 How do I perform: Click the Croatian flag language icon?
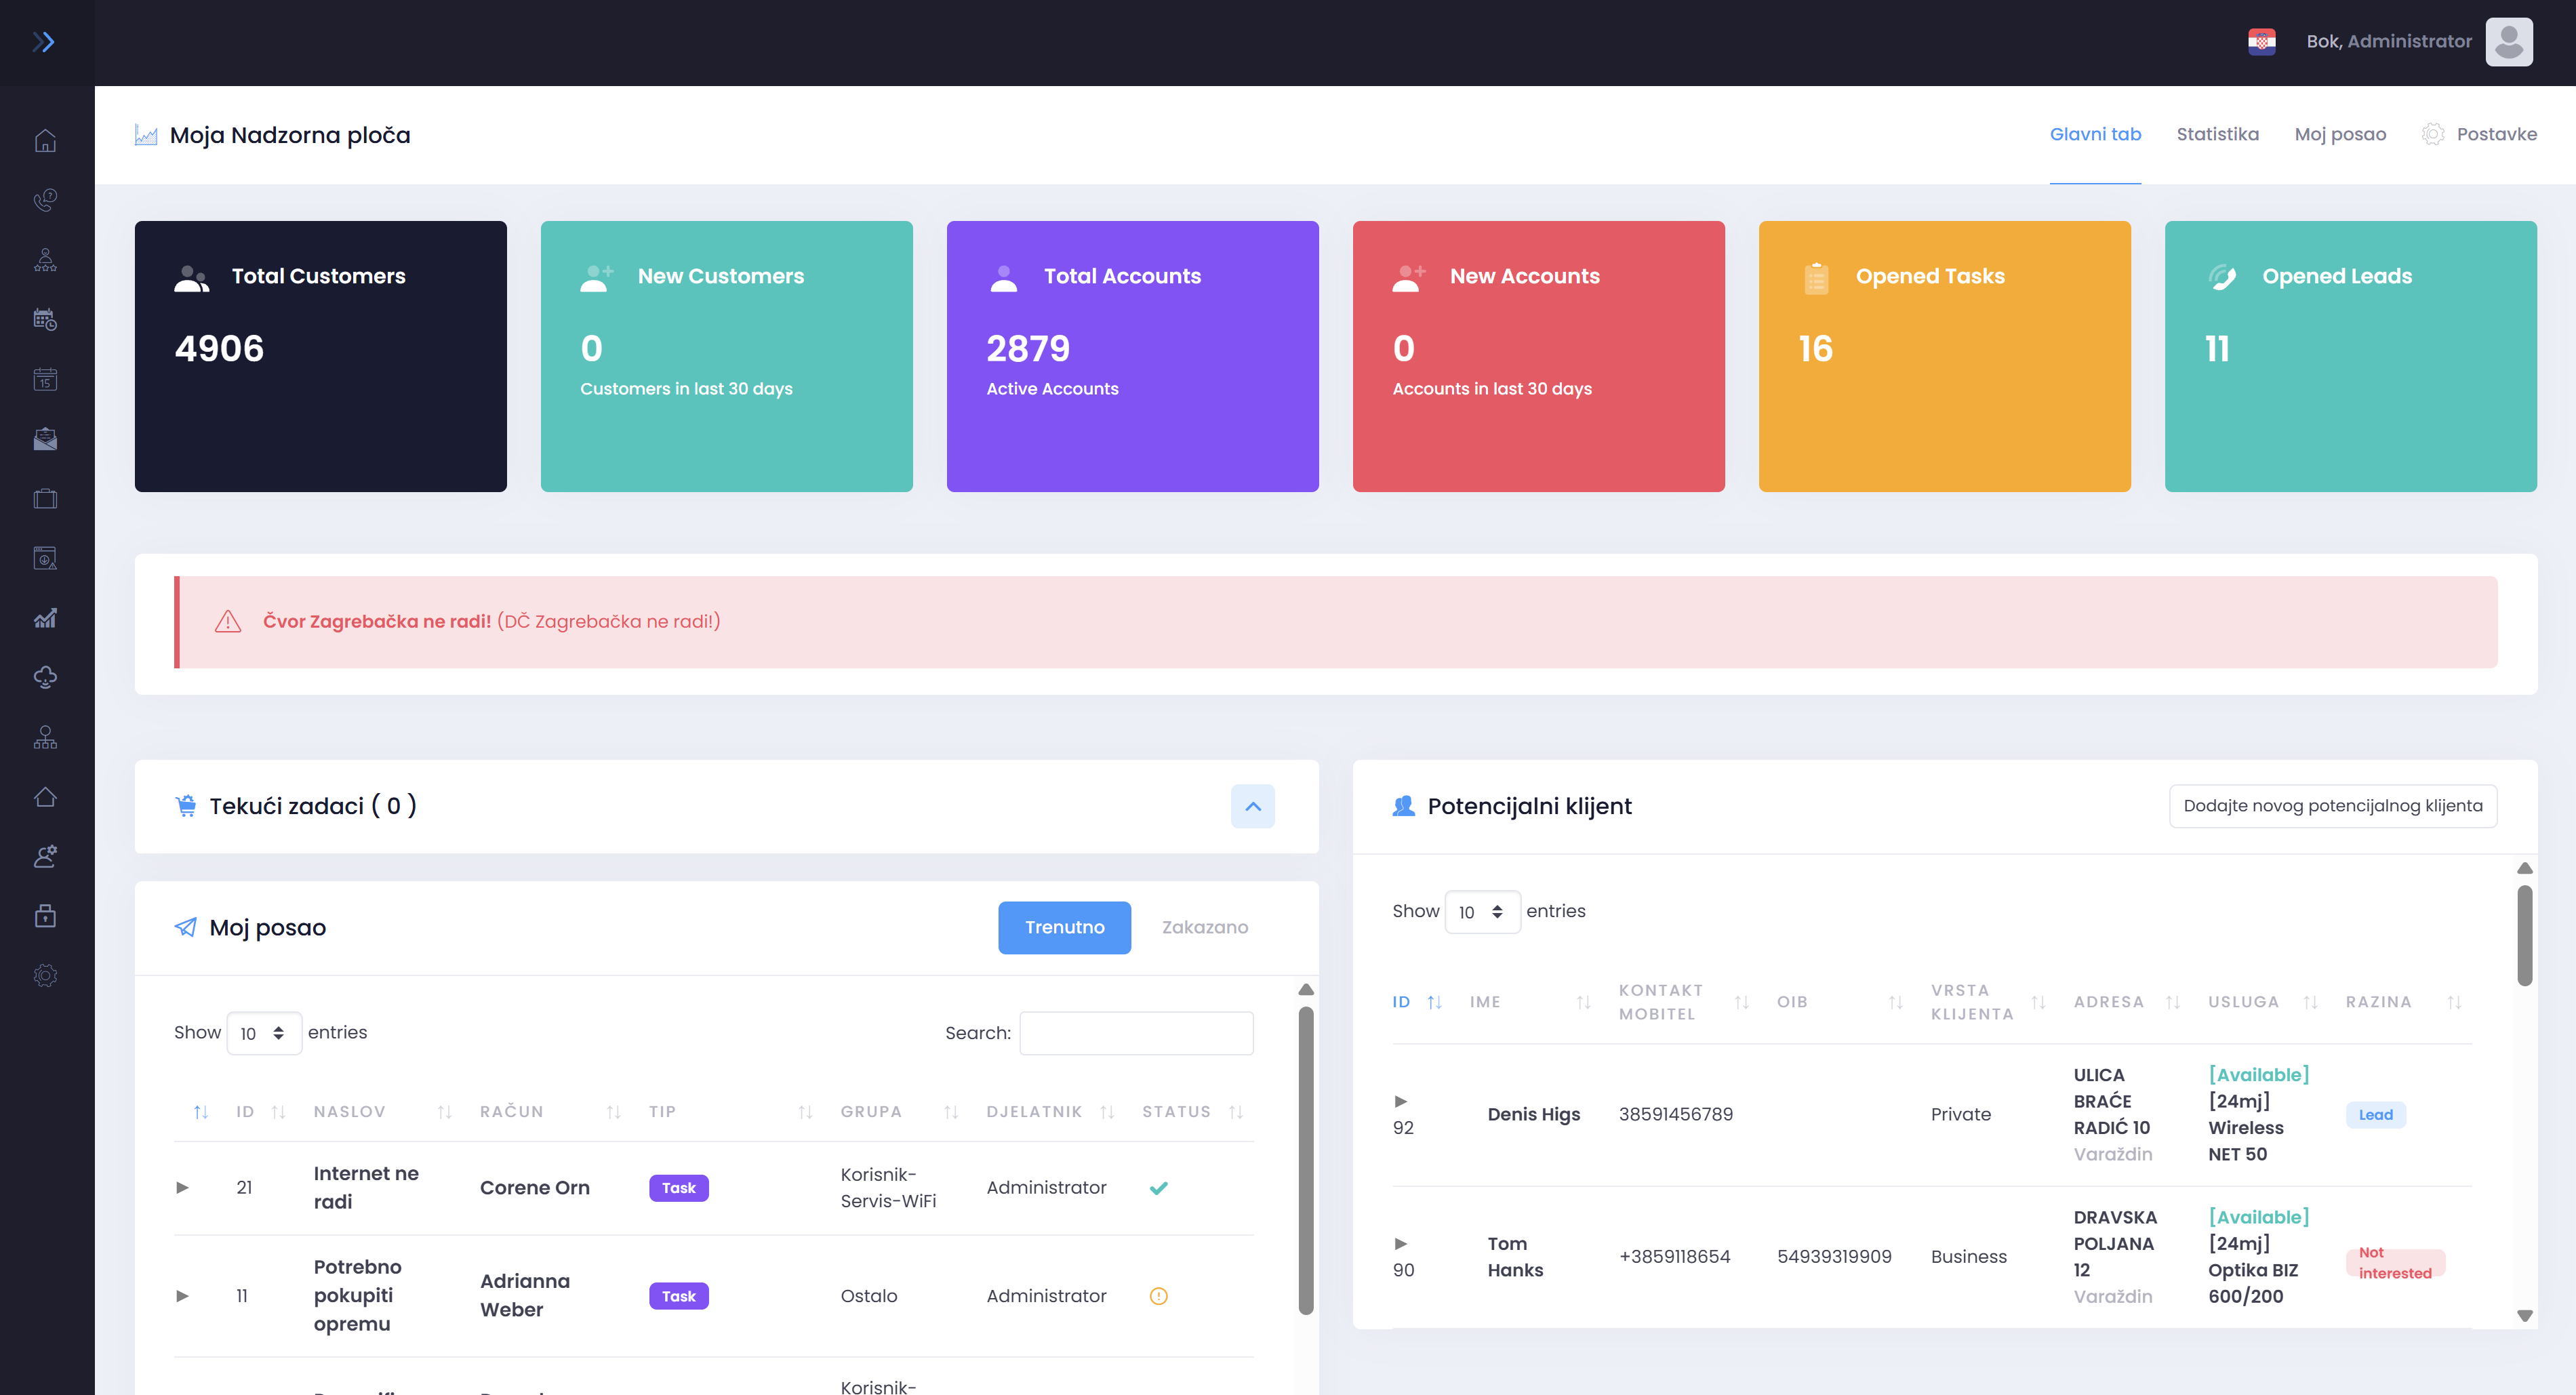[2261, 42]
